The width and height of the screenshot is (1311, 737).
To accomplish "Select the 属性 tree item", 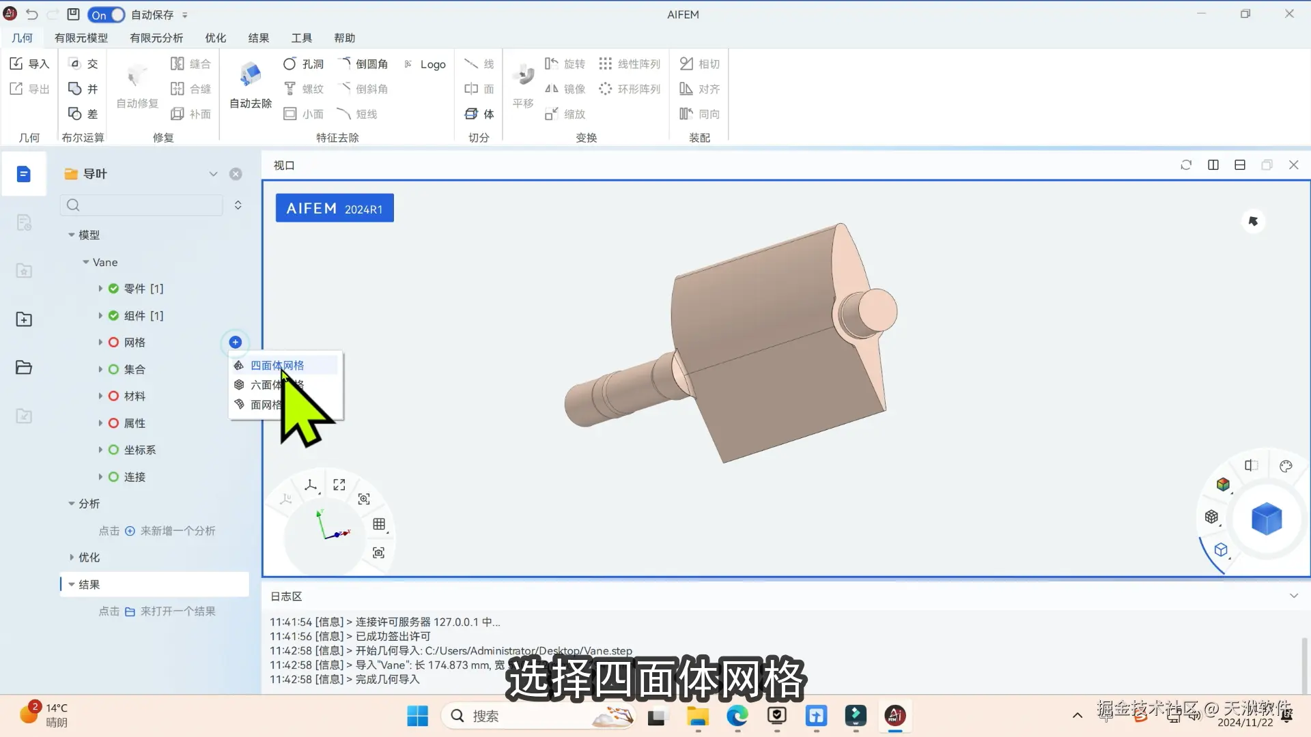I will 135,423.
